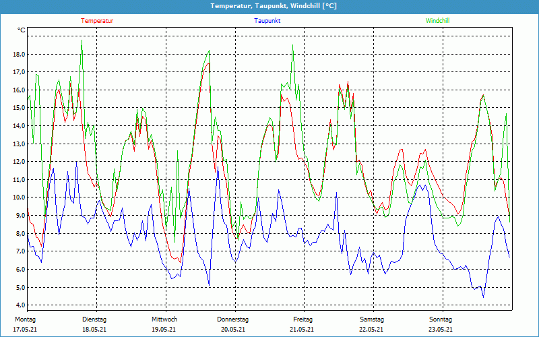
Task: Click the 18,0 y-axis value
Action: 19,55
